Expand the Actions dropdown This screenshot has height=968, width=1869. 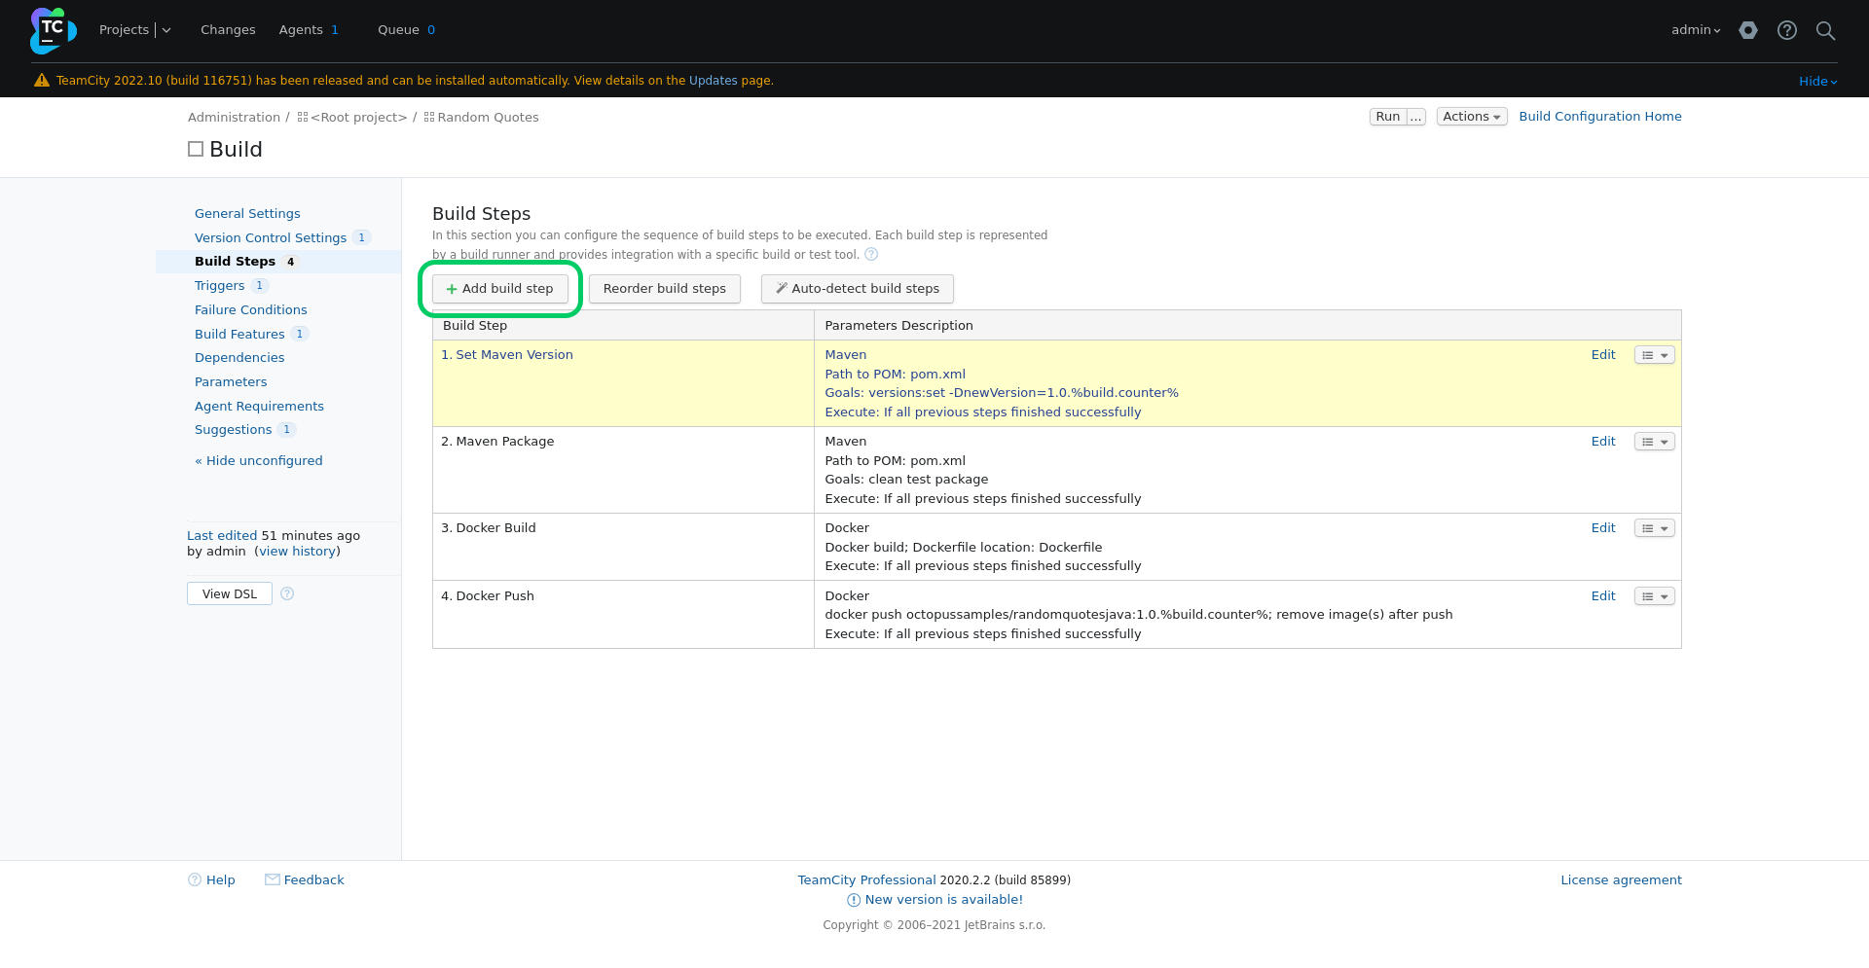pos(1470,116)
